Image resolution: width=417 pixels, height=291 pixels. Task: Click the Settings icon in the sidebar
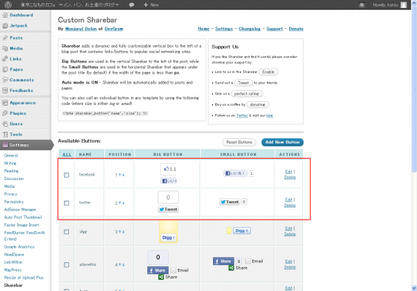click(x=5, y=145)
